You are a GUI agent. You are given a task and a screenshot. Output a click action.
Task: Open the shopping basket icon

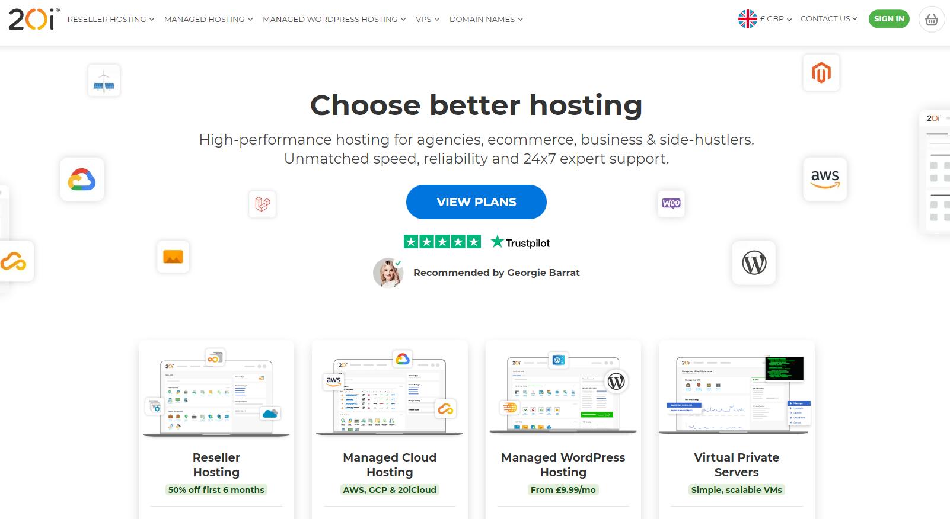[931, 20]
